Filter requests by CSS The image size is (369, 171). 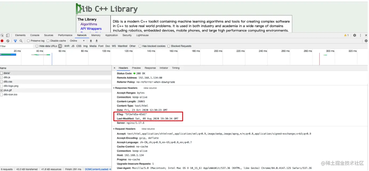point(79,46)
